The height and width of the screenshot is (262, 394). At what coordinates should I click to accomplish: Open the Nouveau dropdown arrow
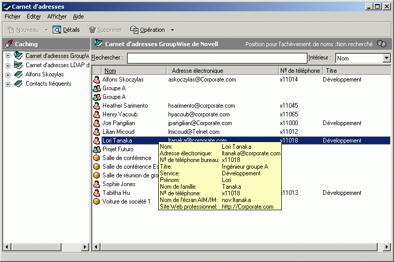click(46, 30)
